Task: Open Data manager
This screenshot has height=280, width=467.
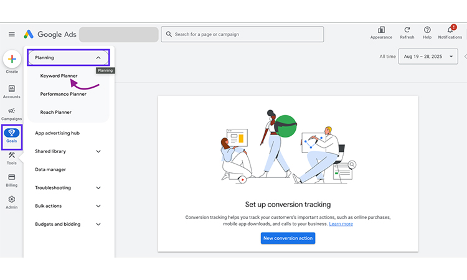Action: (50, 170)
